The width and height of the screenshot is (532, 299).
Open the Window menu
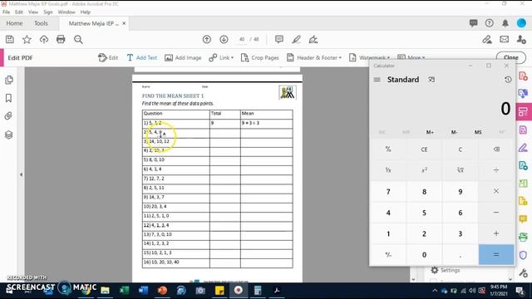coord(66,12)
